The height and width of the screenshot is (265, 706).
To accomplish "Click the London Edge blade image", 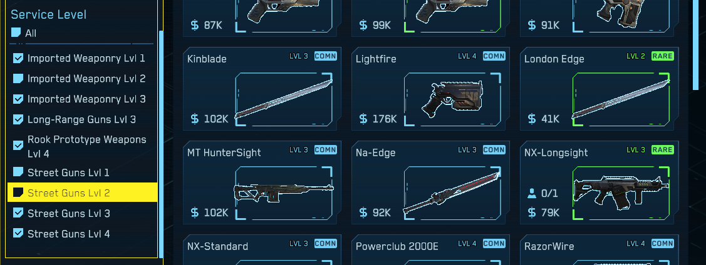I will coord(621,99).
